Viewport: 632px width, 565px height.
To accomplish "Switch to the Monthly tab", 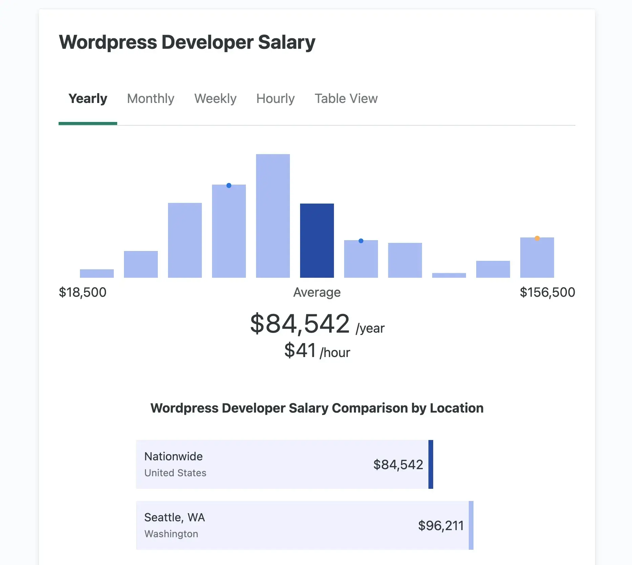I will coord(151,99).
